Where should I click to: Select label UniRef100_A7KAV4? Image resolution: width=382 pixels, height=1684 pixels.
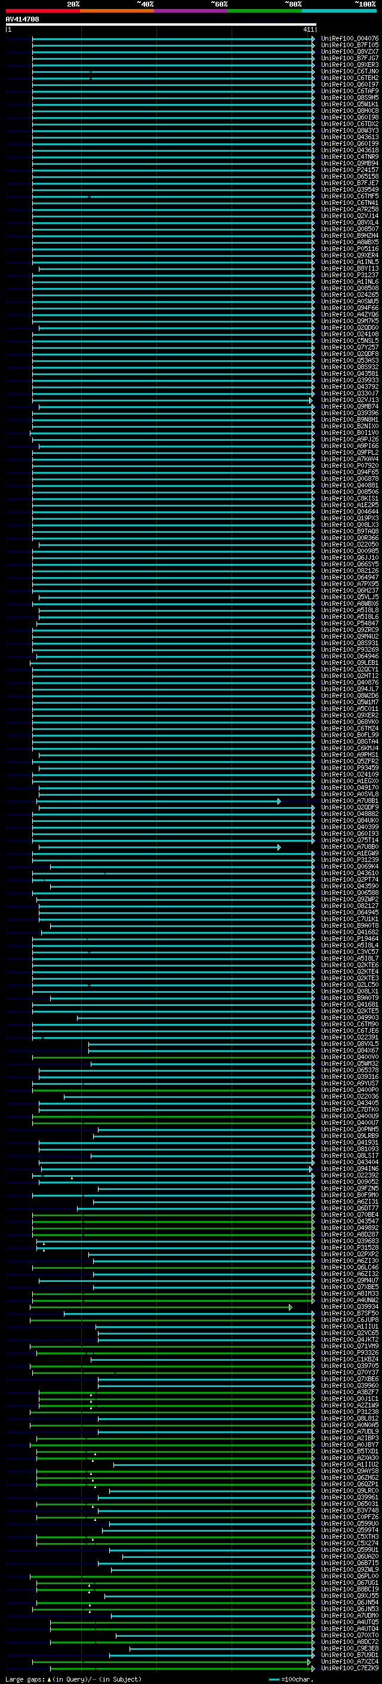click(x=349, y=459)
